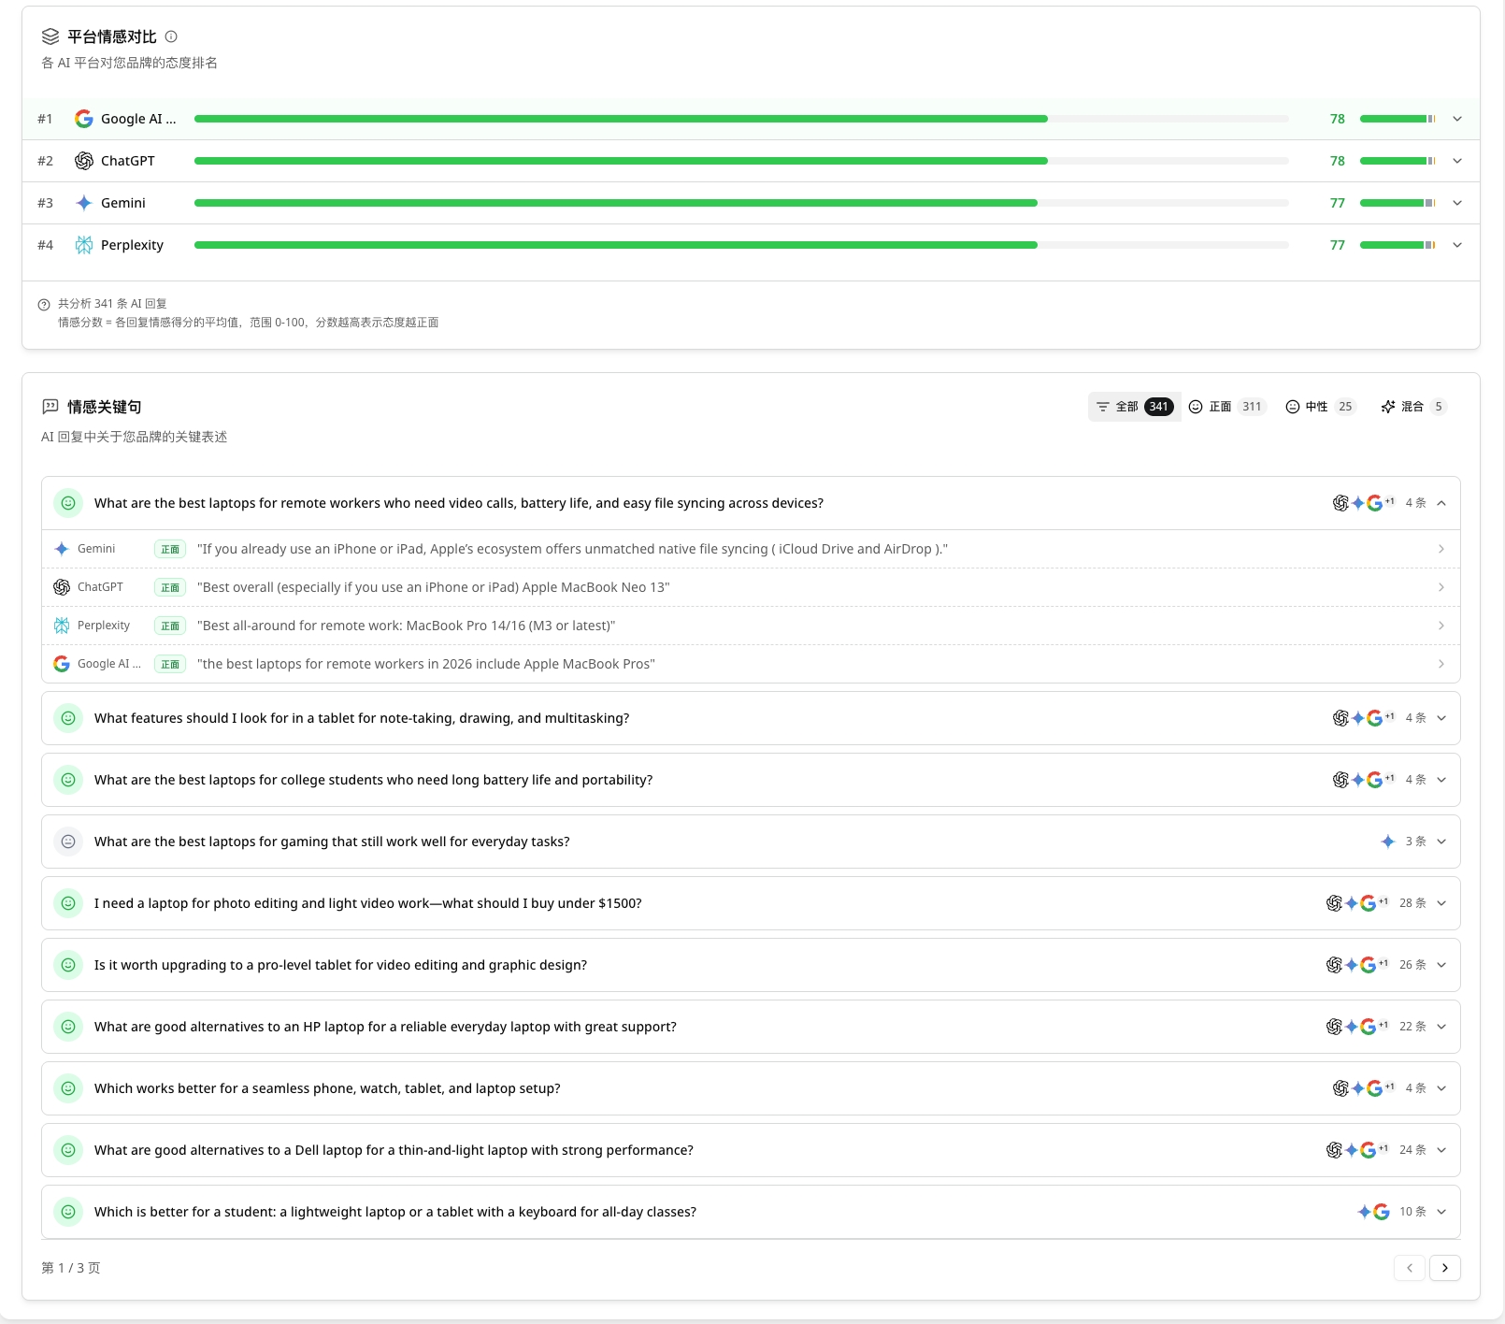
Task: Expand the photo editing under $1500 question
Action: [1441, 903]
